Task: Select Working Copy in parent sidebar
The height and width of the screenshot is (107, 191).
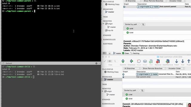Action: 112,4
